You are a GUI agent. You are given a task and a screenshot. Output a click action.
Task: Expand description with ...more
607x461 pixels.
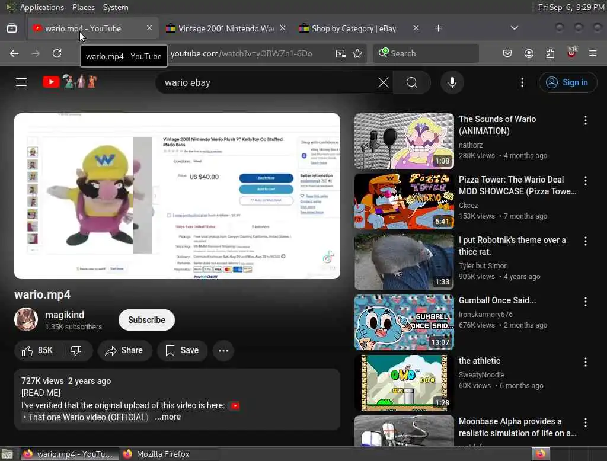(x=168, y=417)
